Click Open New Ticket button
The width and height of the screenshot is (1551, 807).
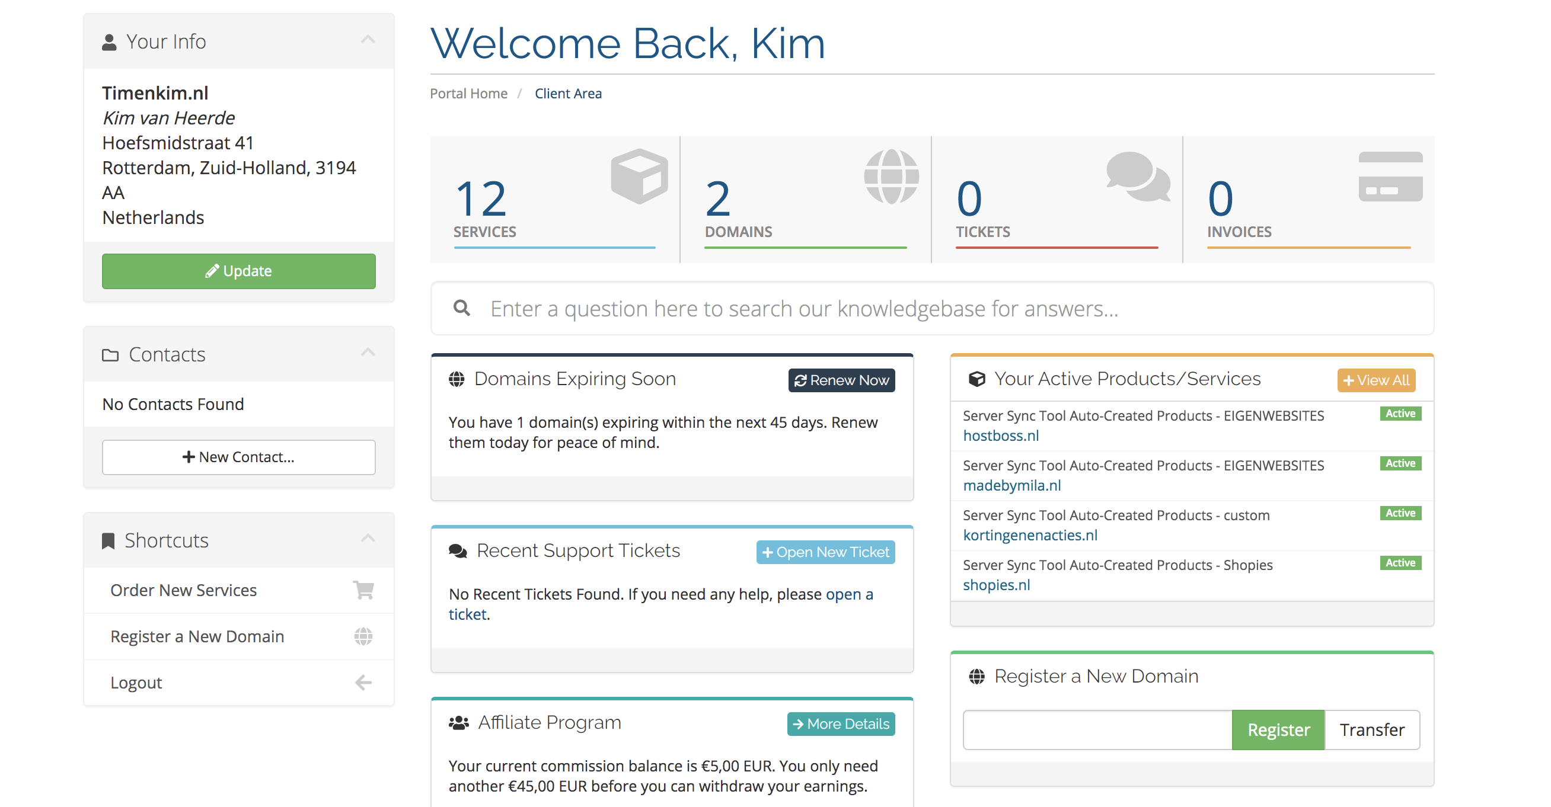825,552
